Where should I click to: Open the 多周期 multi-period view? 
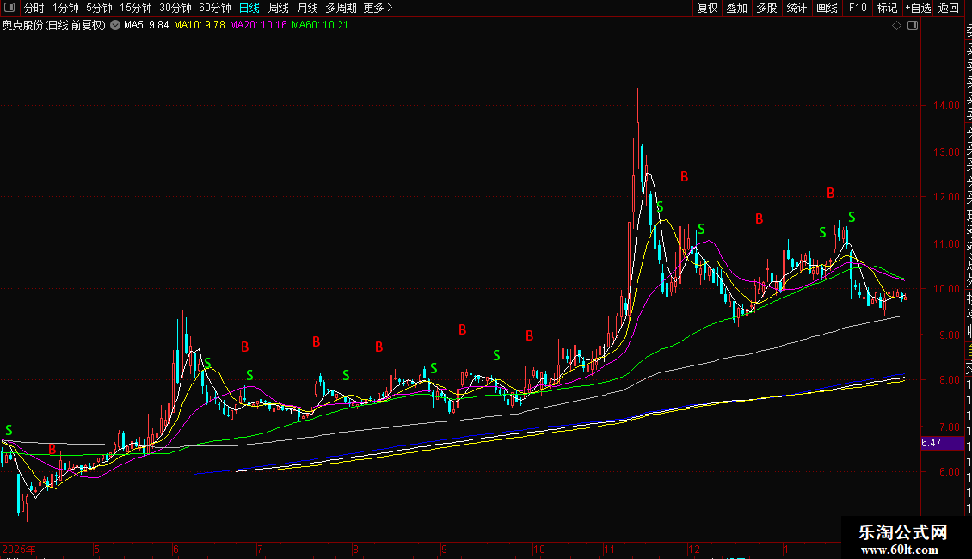point(341,8)
